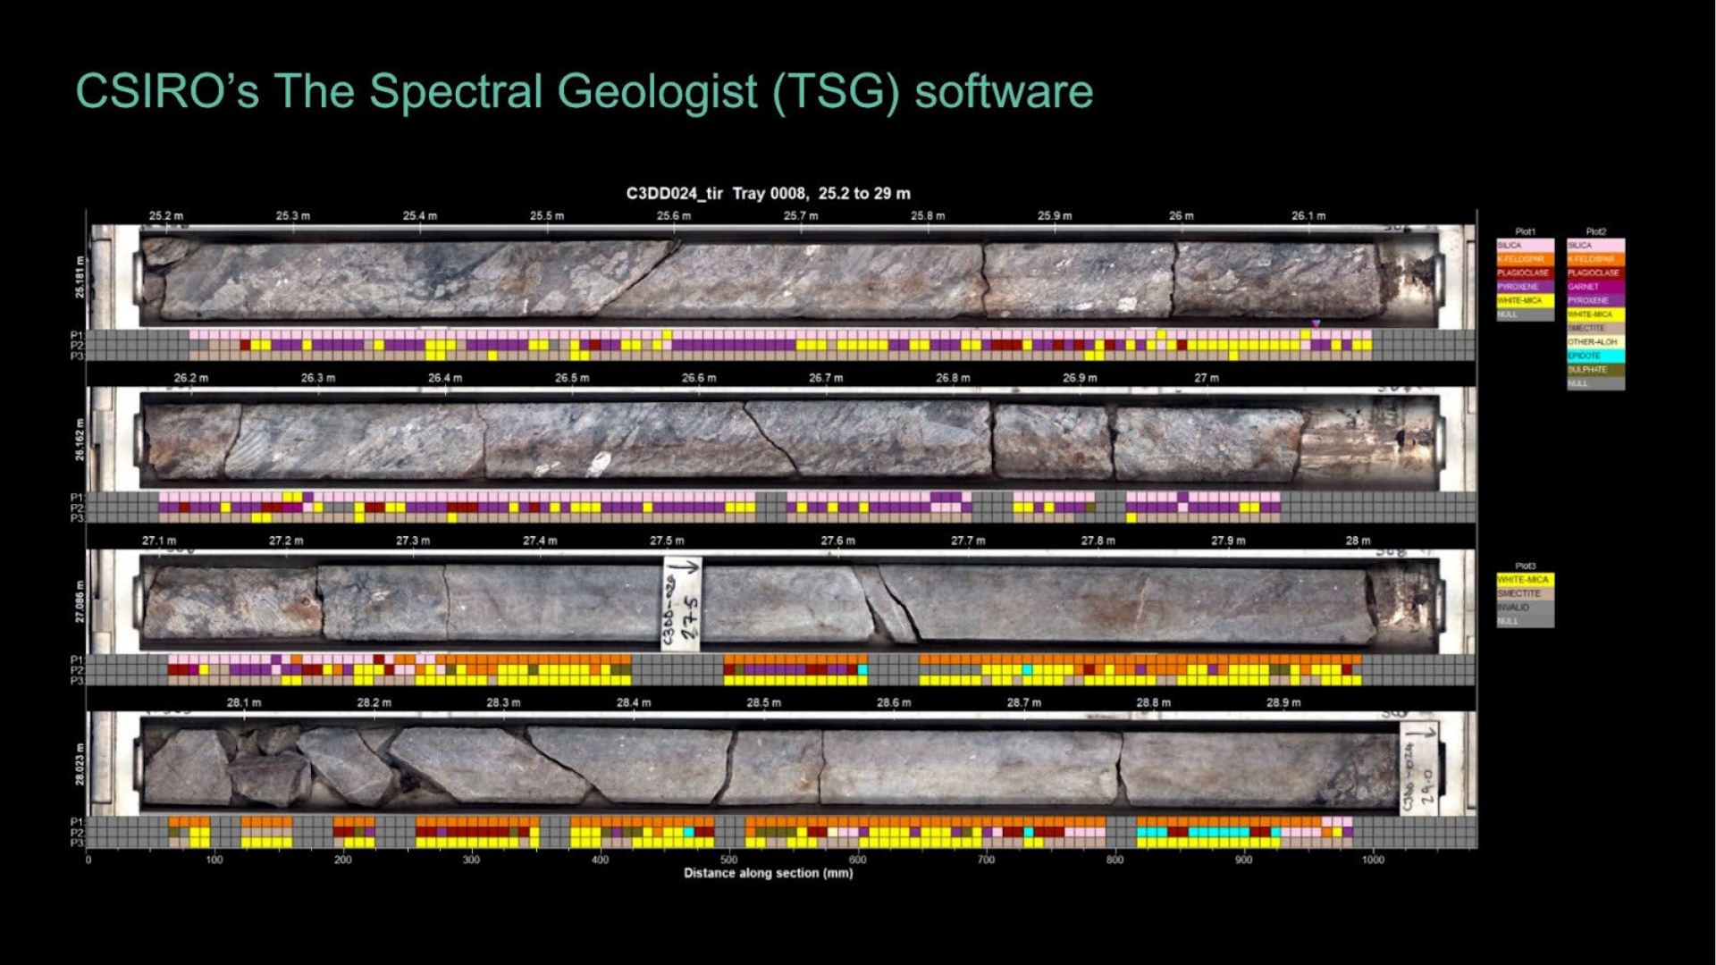1716x965 pixels.
Task: Click the SMECTITE swatch in Plot3 legend
Action: [x=1525, y=593]
